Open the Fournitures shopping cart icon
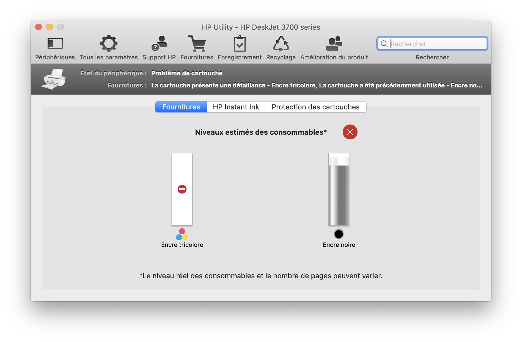 coord(197,43)
